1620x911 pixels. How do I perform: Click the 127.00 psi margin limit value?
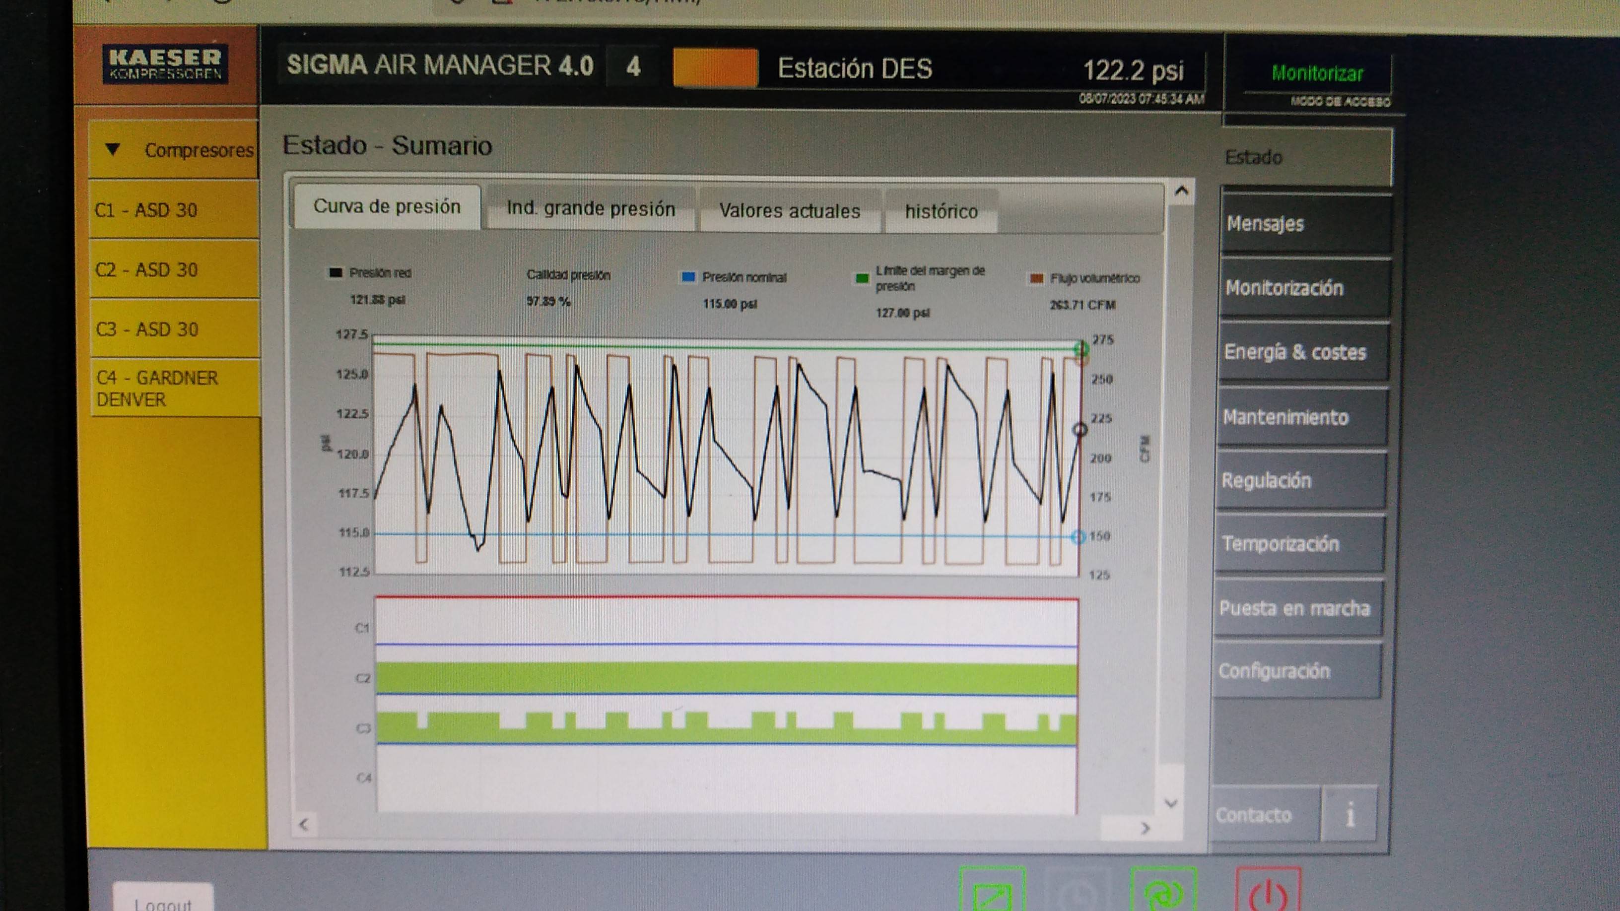[902, 313]
